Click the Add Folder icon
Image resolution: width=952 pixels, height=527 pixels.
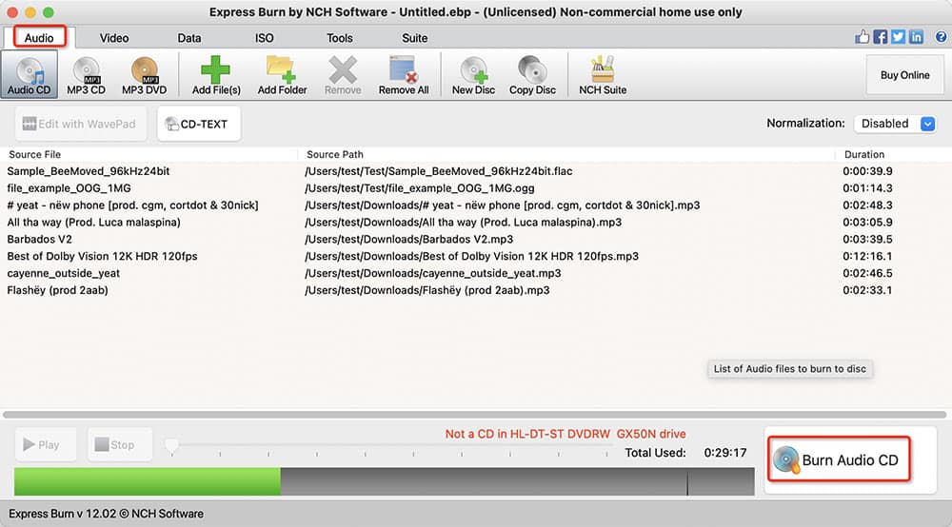click(281, 69)
